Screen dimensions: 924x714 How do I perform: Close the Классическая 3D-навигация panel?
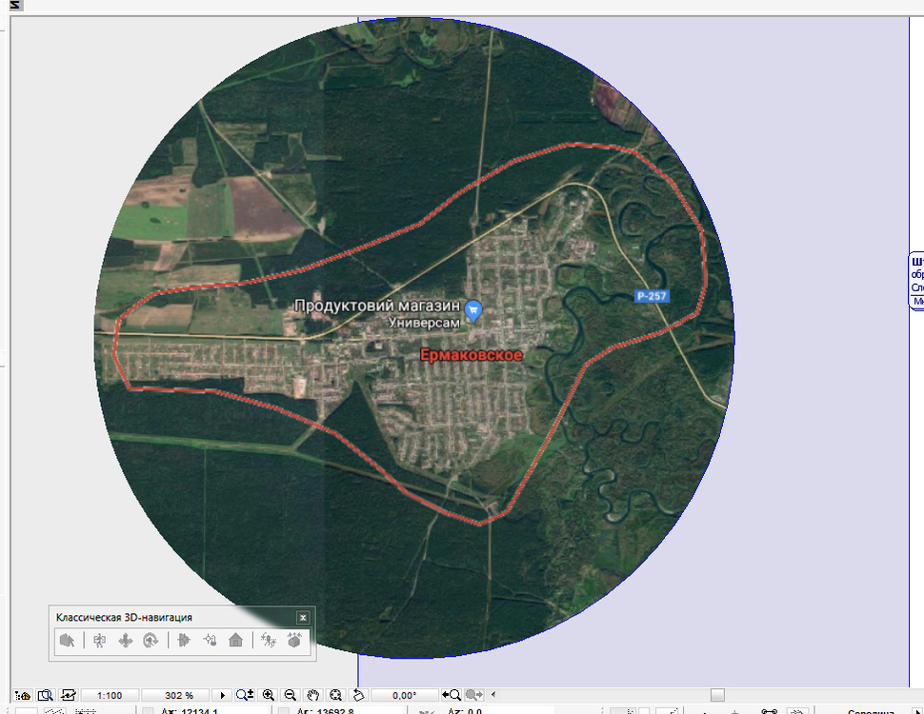pyautogui.click(x=303, y=618)
